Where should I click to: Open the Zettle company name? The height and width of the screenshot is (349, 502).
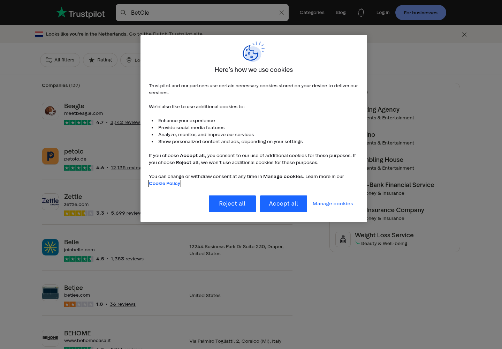point(73,197)
